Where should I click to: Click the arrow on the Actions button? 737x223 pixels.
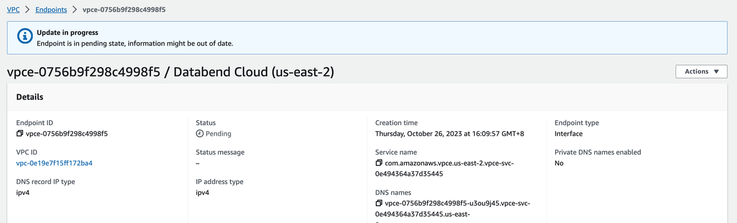click(716, 72)
